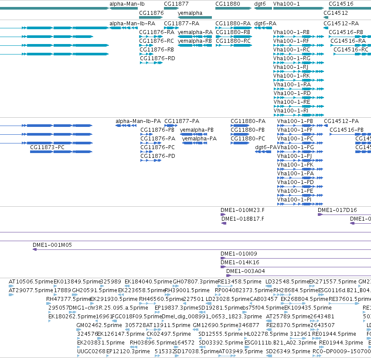Image resolution: width=371 pixels, height=358 pixels.
Task: Click transcript Vha100-1-RJ
Action: tap(291, 68)
